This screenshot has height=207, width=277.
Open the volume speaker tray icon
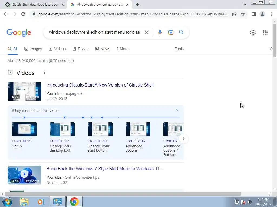click(249, 202)
